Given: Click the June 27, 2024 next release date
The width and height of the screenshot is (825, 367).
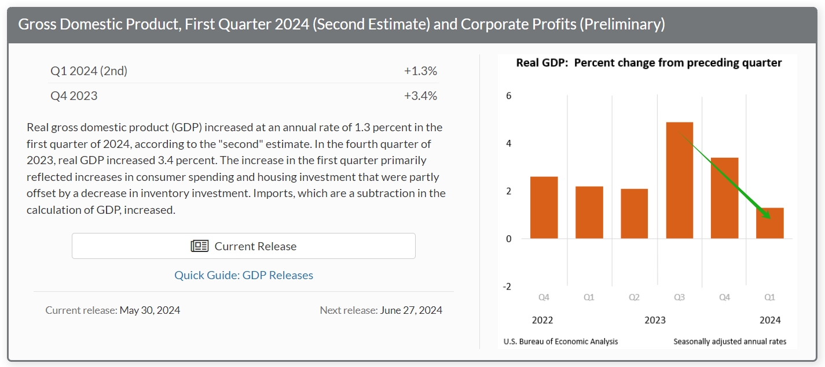Looking at the screenshot, I should pos(411,310).
